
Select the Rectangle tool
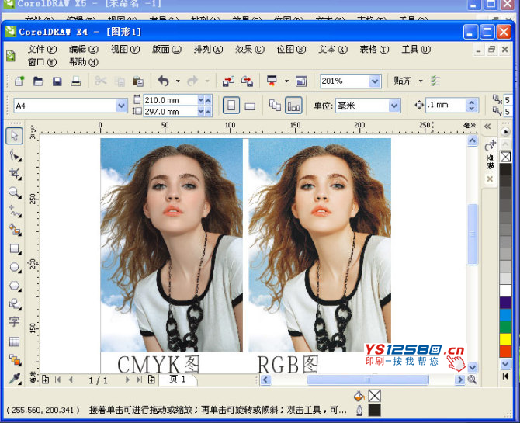[x=14, y=248]
